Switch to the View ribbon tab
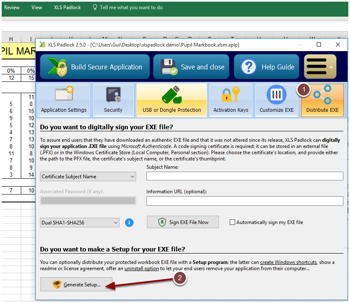The width and height of the screenshot is (350, 303). (37, 7)
